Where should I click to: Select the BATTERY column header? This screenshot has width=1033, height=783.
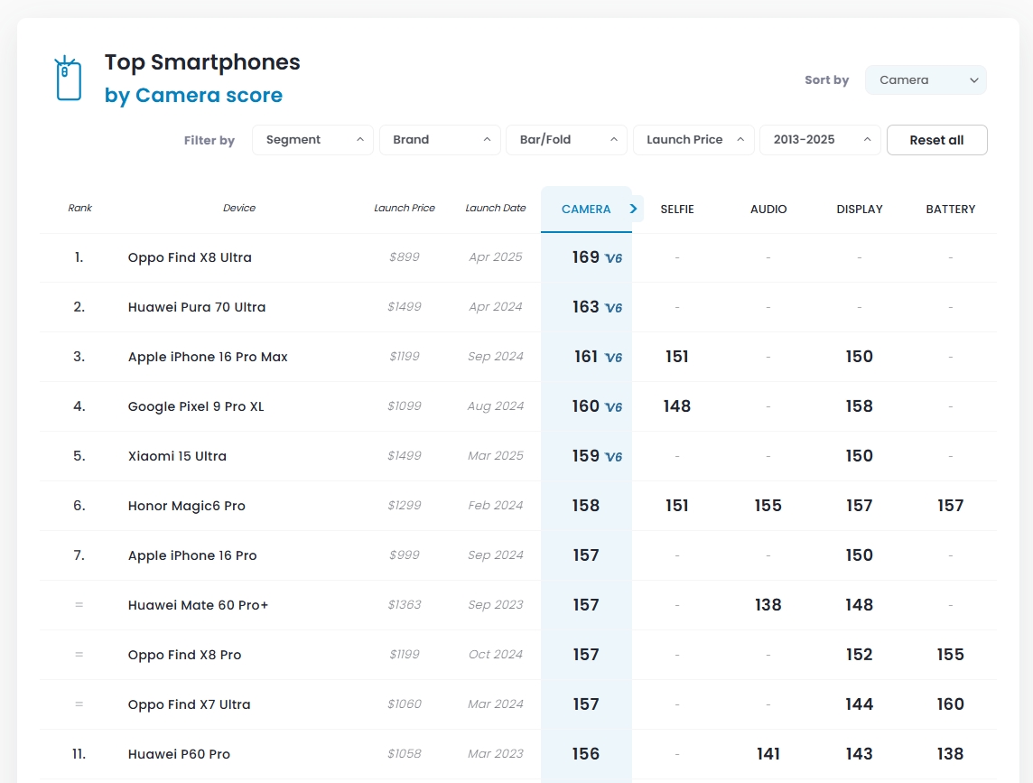[x=951, y=209]
